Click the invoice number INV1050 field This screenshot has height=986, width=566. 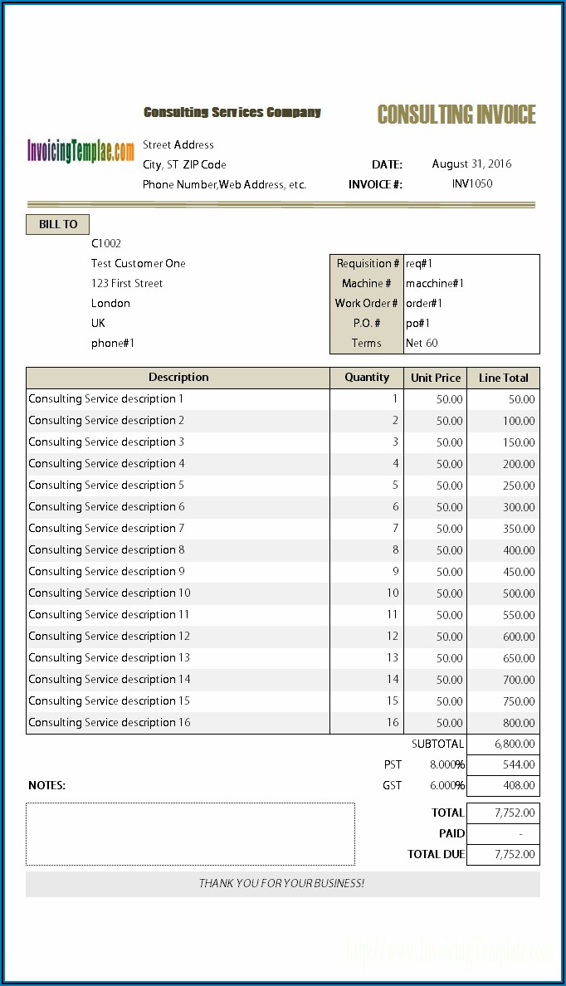point(471,184)
